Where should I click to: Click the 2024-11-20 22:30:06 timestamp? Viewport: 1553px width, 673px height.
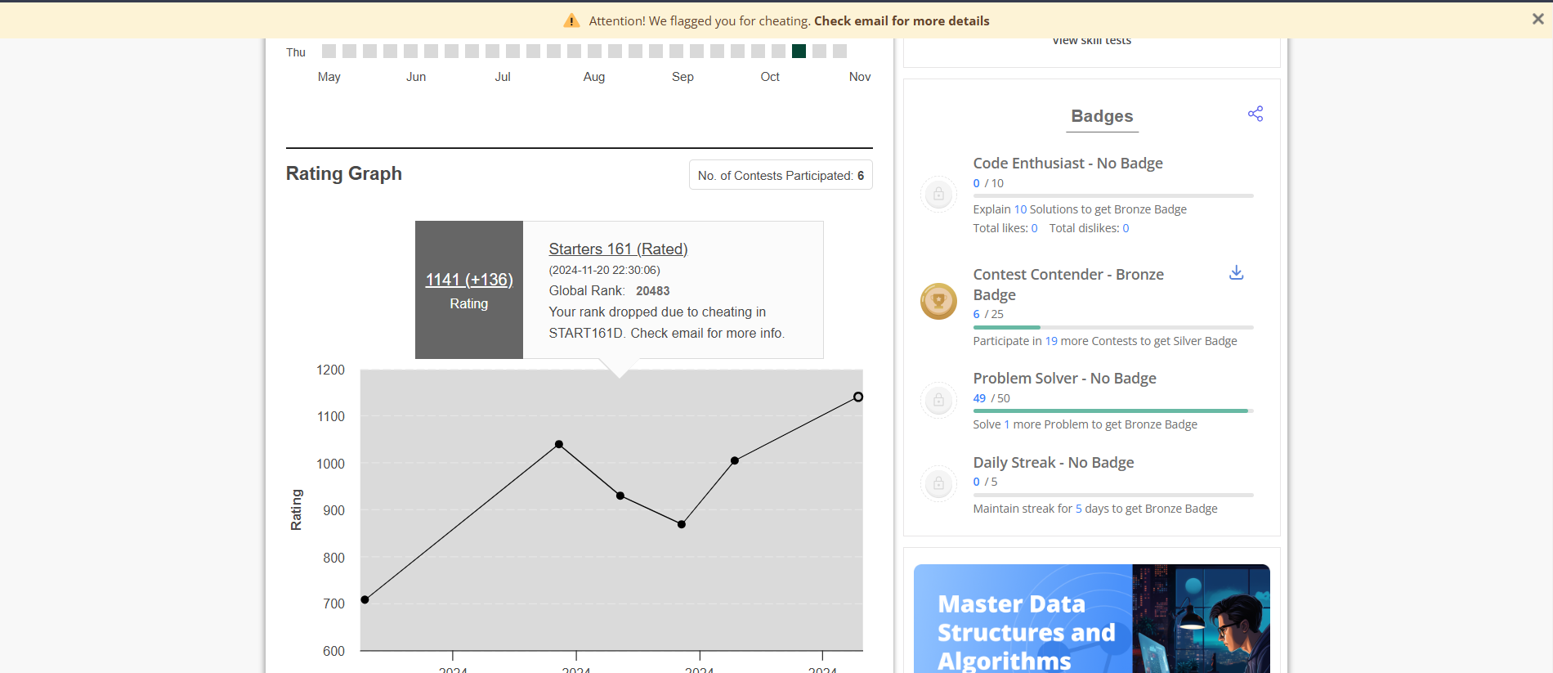point(604,270)
